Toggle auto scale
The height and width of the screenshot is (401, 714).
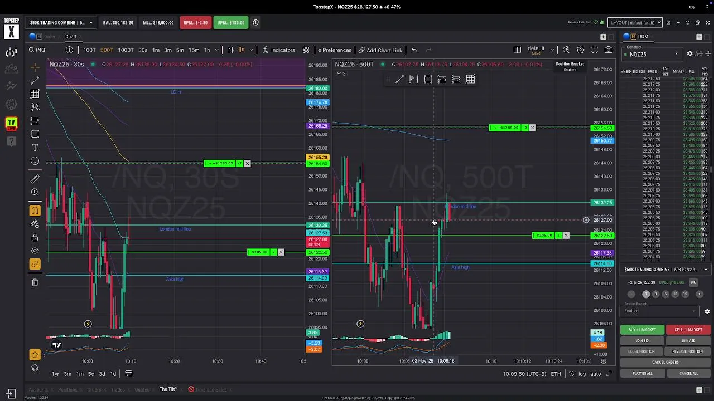click(x=595, y=374)
